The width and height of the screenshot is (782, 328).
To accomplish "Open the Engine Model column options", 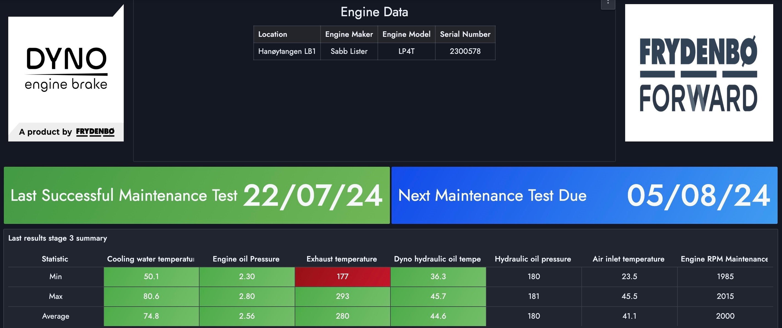I will (x=406, y=34).
